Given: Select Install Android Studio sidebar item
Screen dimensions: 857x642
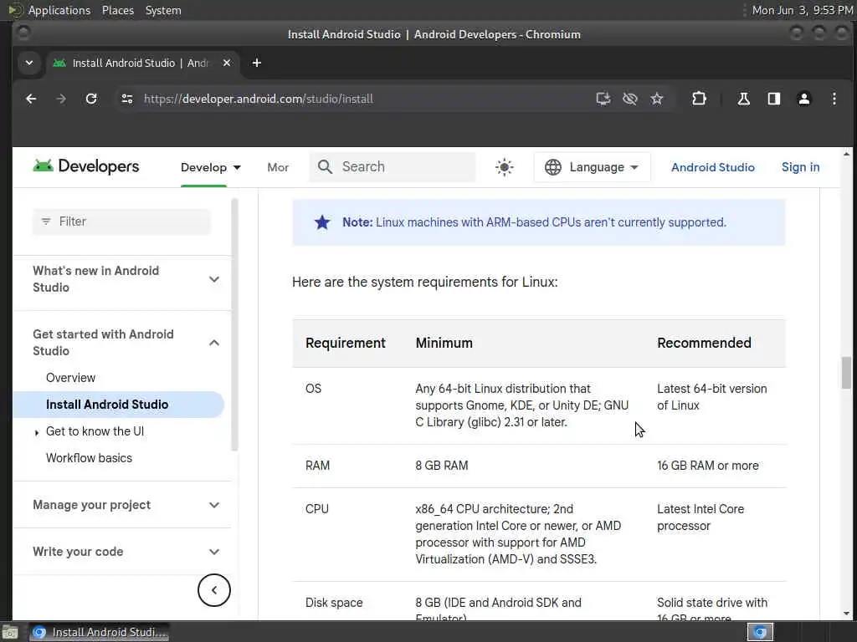Looking at the screenshot, I should [119, 405].
